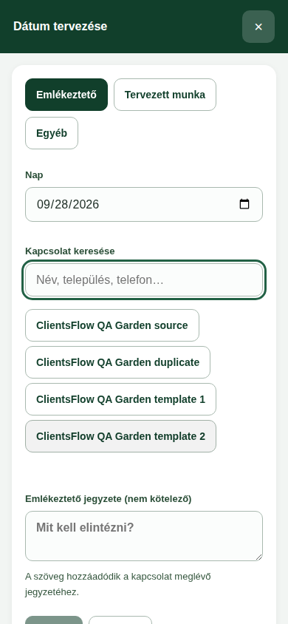Select ClientsFlow QA Garden template 2
288x624 pixels.
[121, 436]
